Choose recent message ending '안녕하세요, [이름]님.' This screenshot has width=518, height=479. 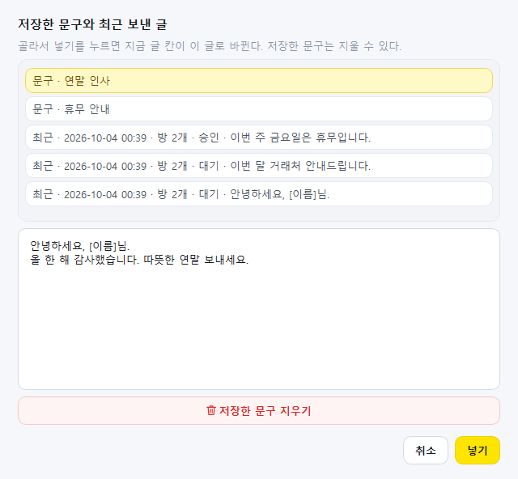pos(259,194)
